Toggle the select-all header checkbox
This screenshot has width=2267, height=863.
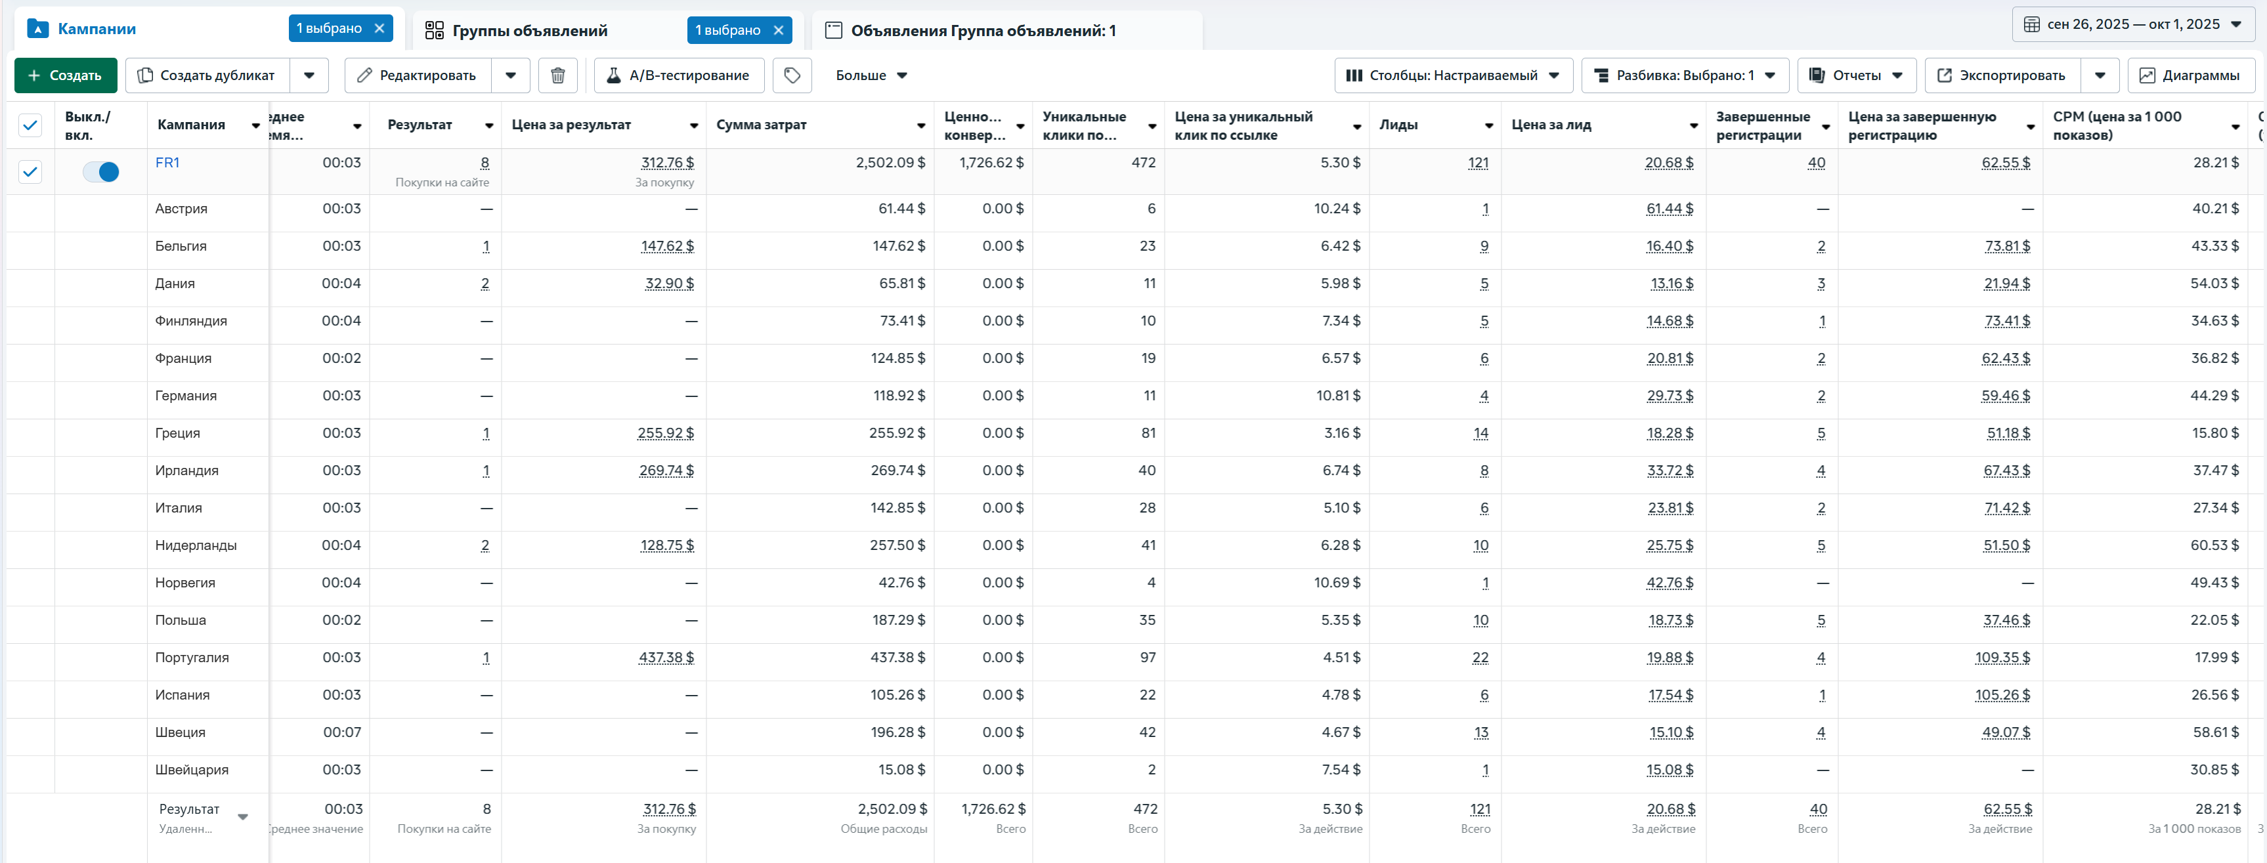[30, 125]
